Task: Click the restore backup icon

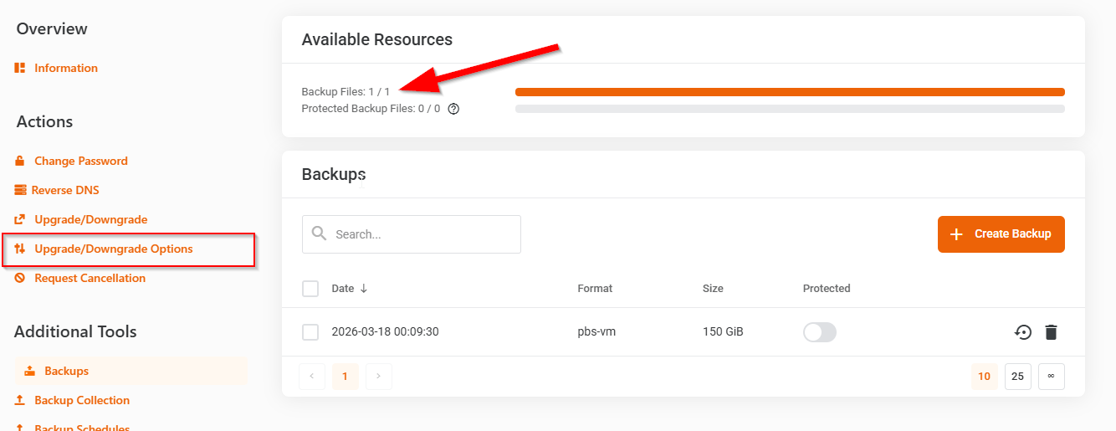Action: click(1022, 332)
